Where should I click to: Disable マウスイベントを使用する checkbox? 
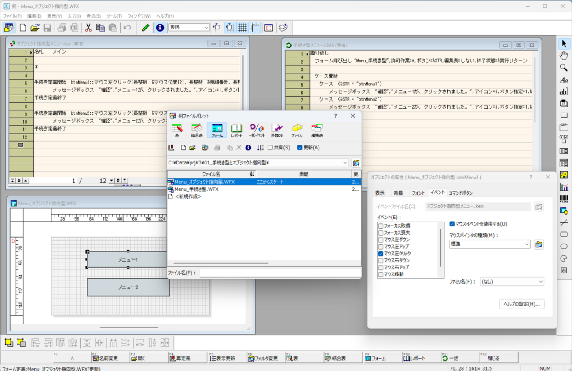pos(452,224)
